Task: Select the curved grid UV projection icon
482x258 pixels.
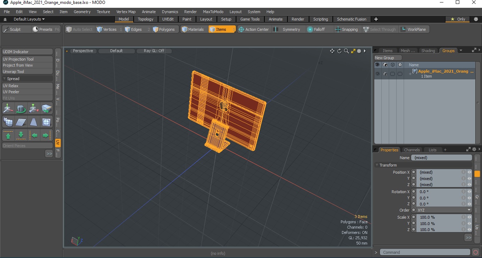Action: pyautogui.click(x=8, y=122)
